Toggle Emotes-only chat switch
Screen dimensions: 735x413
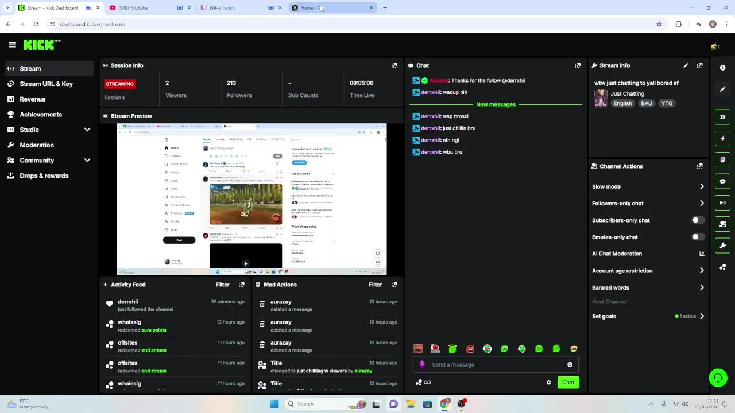point(698,237)
